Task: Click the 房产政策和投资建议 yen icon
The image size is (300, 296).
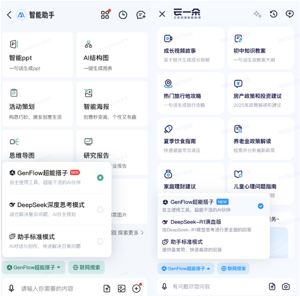Action: (238, 84)
